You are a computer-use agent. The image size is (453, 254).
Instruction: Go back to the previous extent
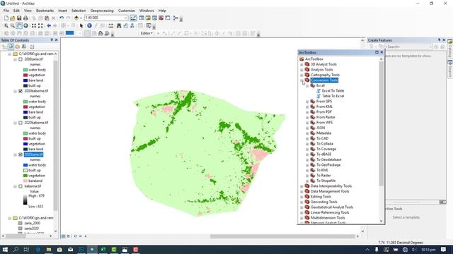pos(49,26)
